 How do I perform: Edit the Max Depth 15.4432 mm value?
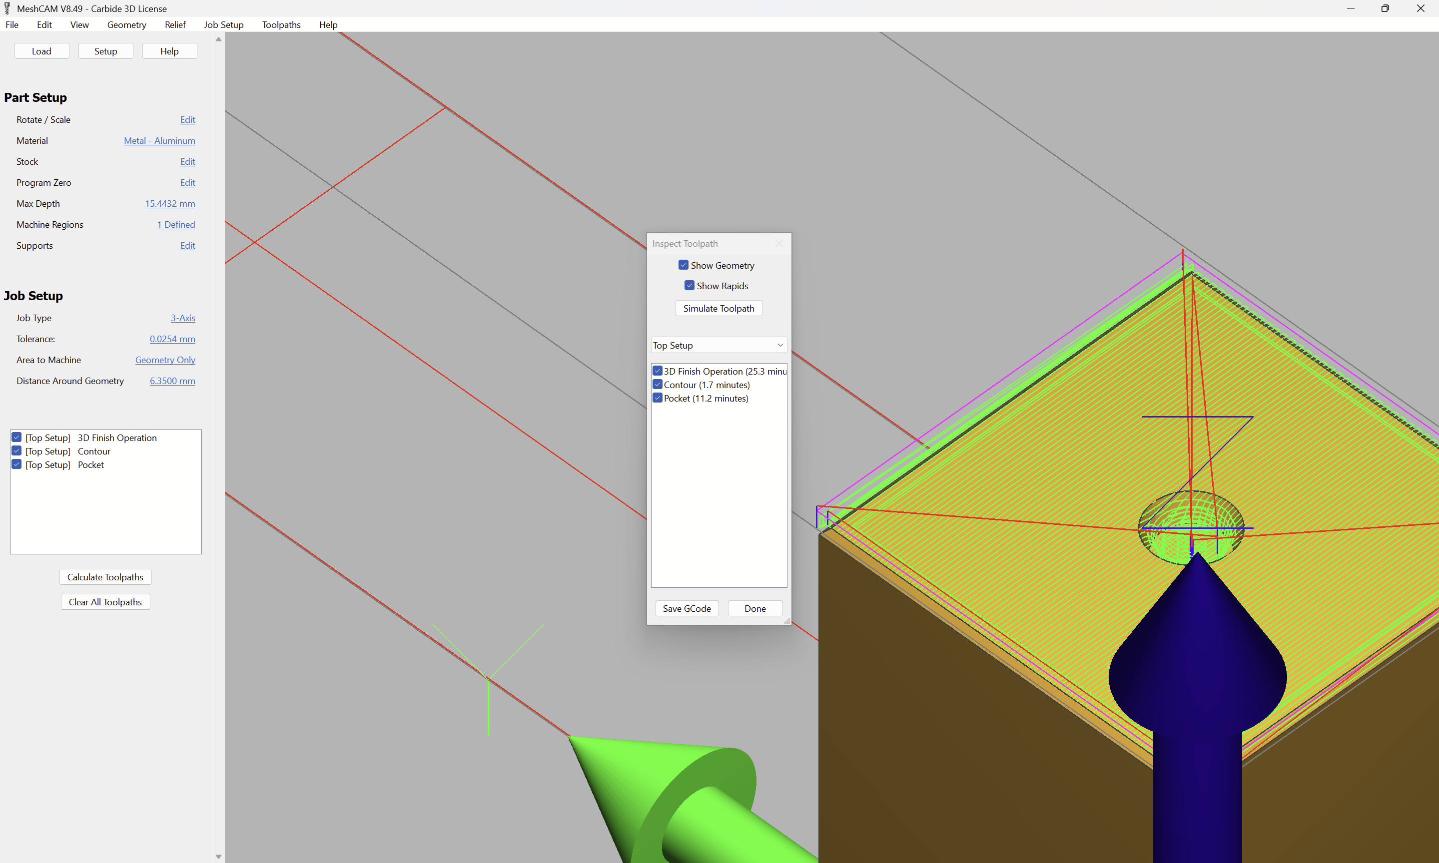click(170, 204)
